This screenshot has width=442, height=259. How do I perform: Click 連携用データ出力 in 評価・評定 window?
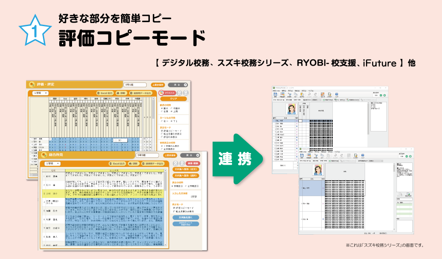[141, 93]
